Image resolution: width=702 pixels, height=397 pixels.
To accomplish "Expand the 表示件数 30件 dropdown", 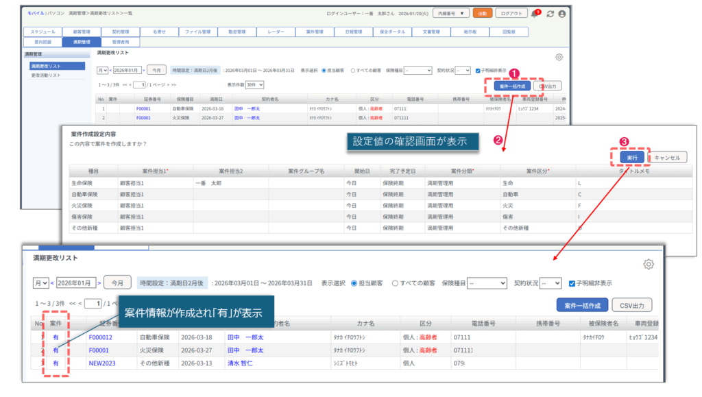I will coord(255,85).
